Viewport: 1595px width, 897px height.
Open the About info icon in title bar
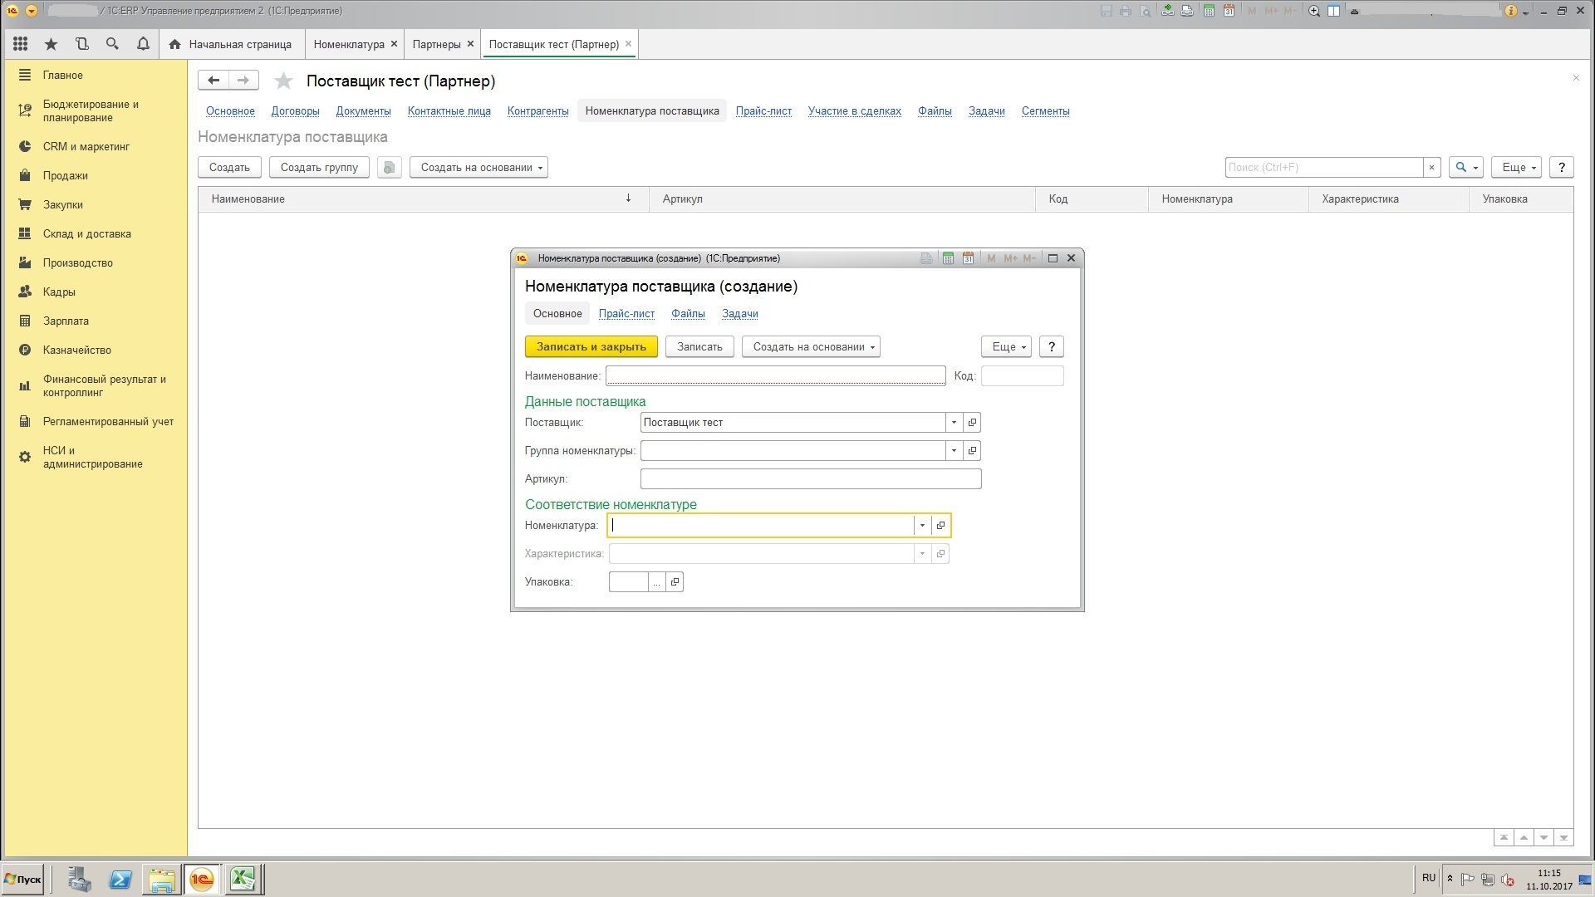[x=1511, y=11]
